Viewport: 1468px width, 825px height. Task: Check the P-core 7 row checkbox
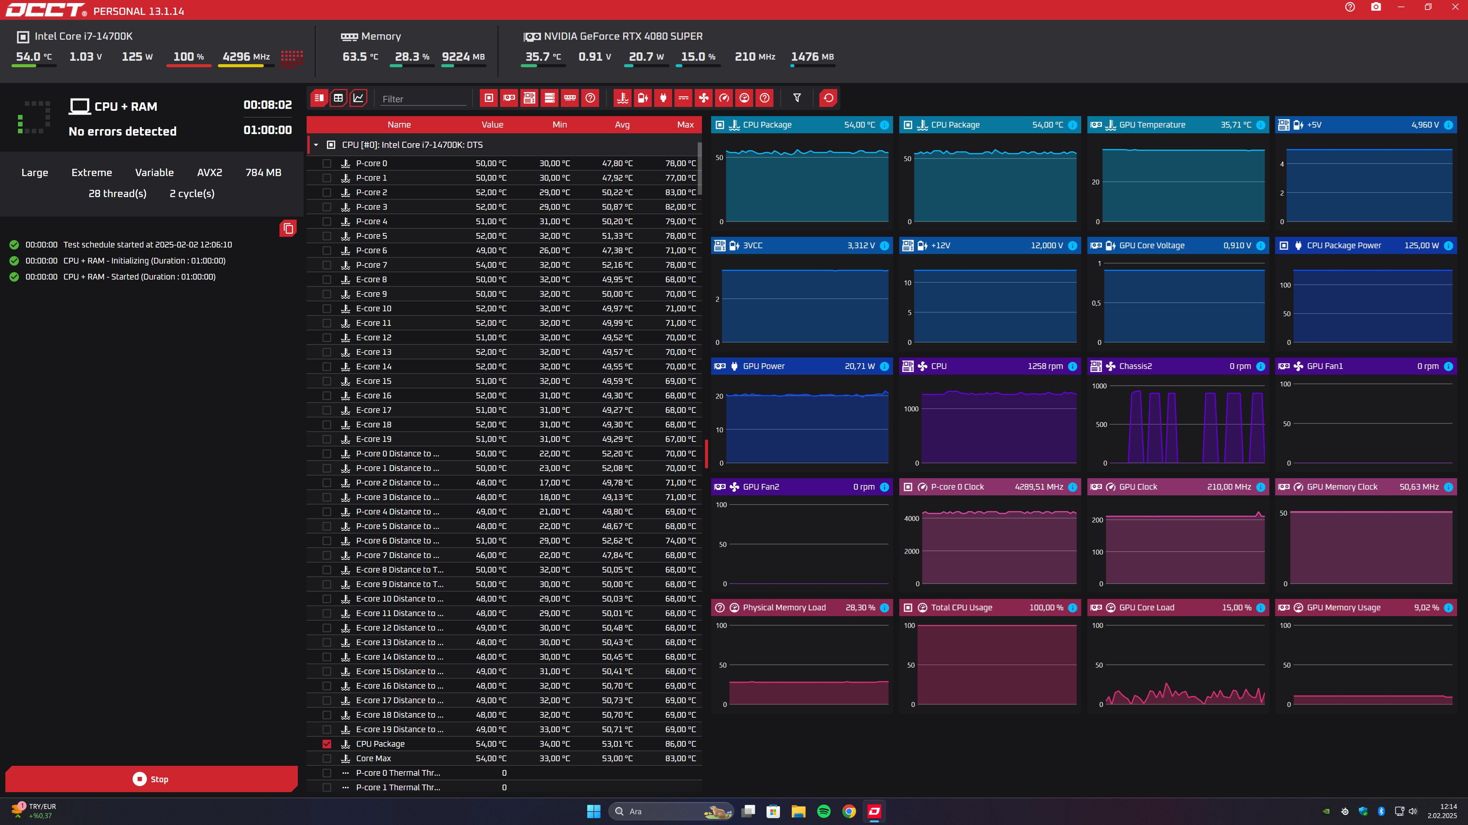click(x=326, y=265)
